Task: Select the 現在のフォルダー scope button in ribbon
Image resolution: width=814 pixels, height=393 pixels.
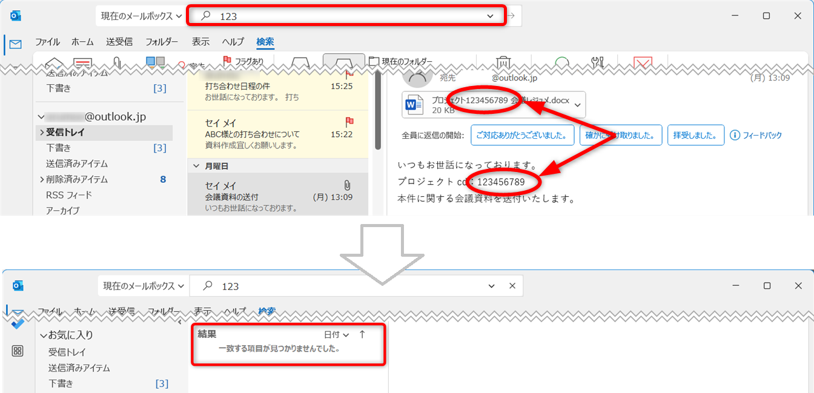Action: [x=401, y=61]
